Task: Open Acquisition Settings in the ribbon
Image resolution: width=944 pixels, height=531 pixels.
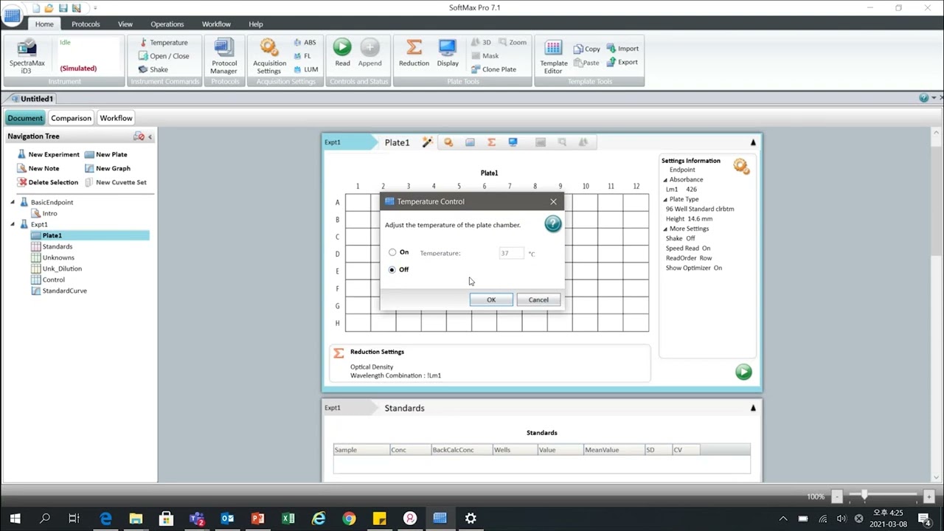Action: 269,57
